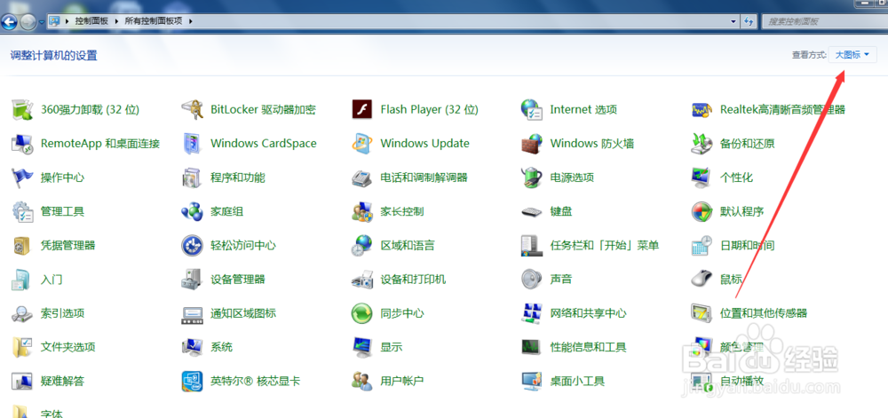Open 索引选项 magnifier icon
The width and height of the screenshot is (888, 418).
[23, 312]
